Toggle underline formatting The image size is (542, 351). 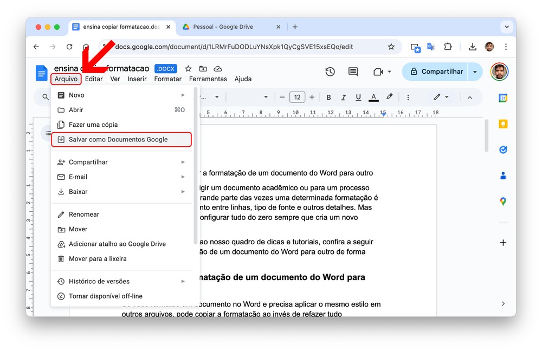[358, 97]
